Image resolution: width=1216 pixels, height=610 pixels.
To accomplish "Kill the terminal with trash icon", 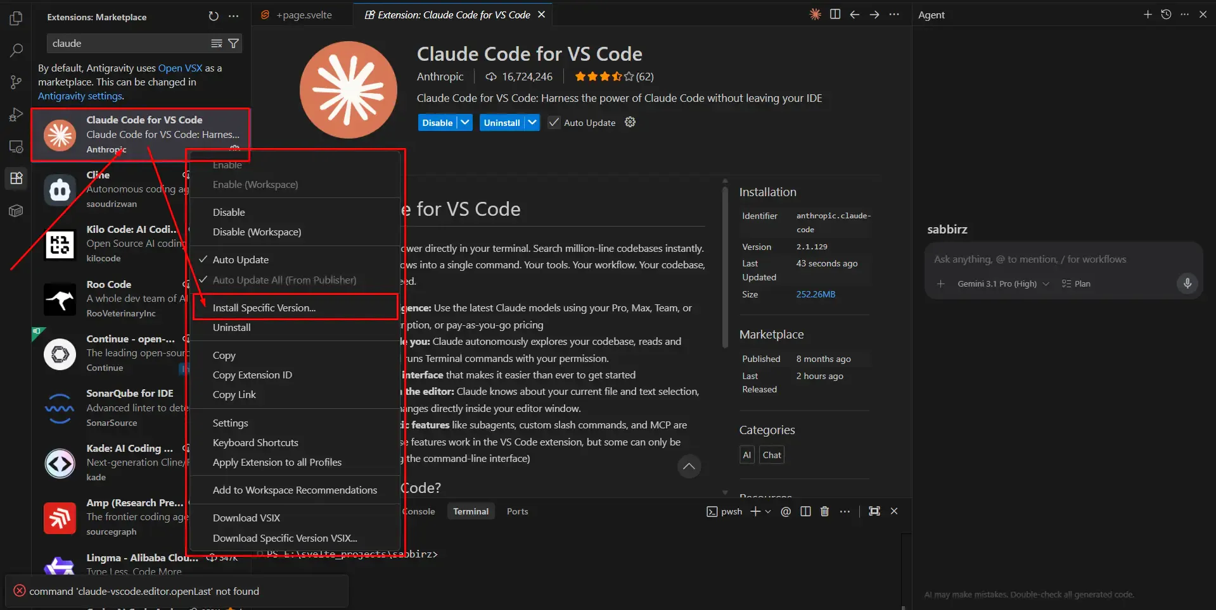I will tap(824, 511).
